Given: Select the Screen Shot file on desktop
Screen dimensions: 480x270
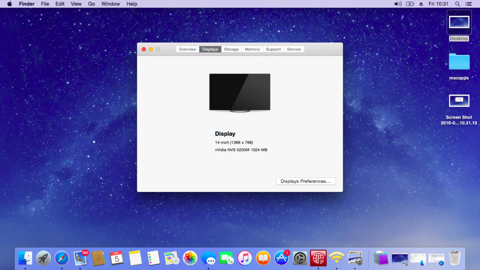Looking at the screenshot, I should tap(459, 101).
